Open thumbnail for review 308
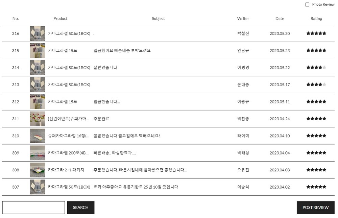 pyautogui.click(x=38, y=170)
